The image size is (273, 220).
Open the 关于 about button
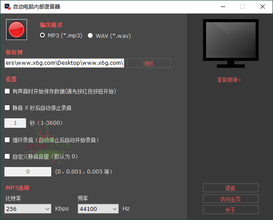(x=230, y=210)
